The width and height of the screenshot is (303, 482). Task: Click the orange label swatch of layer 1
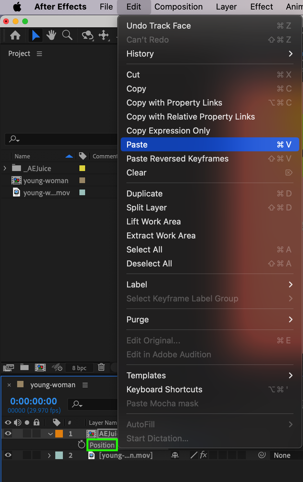(59, 434)
